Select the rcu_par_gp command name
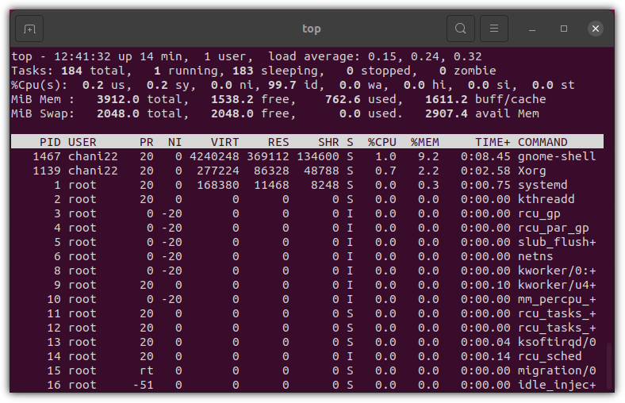The image size is (625, 403). point(554,228)
